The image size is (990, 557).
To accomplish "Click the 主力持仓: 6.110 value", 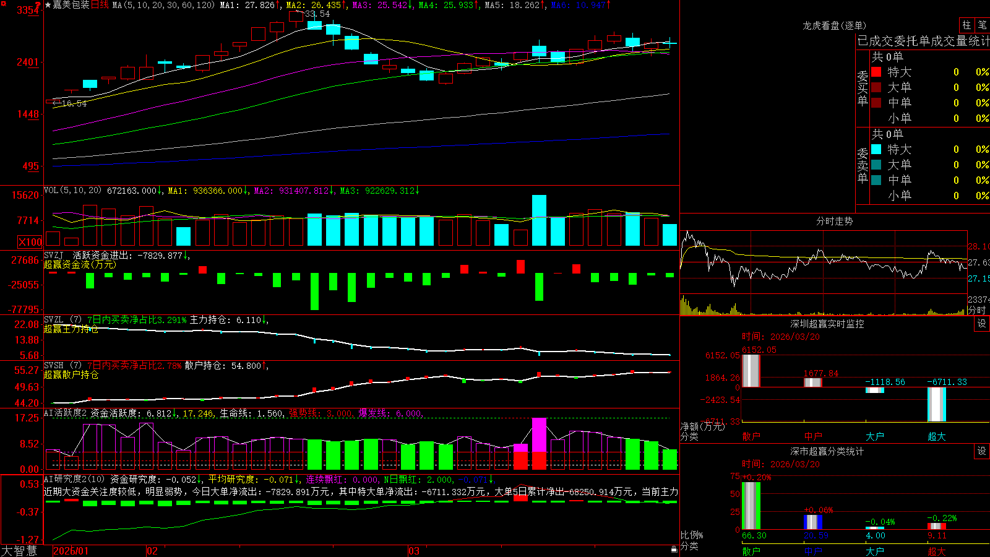I will point(229,320).
